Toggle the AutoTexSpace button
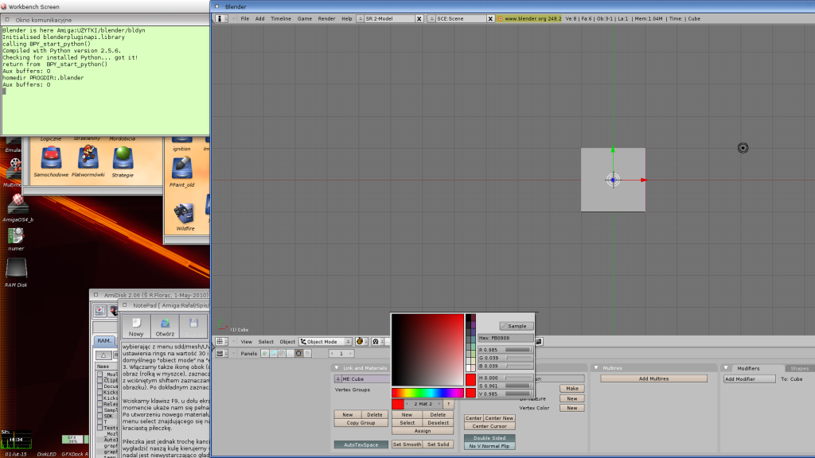This screenshot has width=815, height=458. tap(361, 445)
